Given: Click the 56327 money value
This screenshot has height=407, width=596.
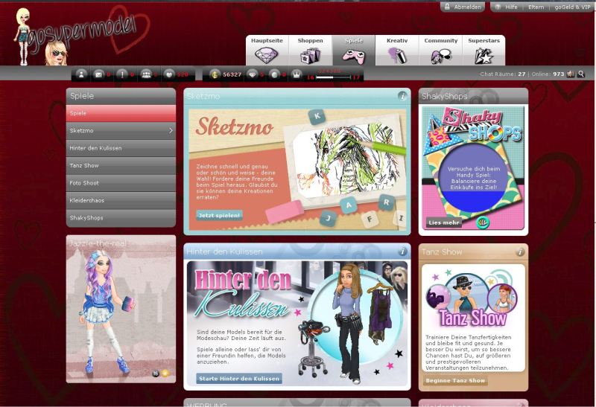Looking at the screenshot, I should [232, 74].
